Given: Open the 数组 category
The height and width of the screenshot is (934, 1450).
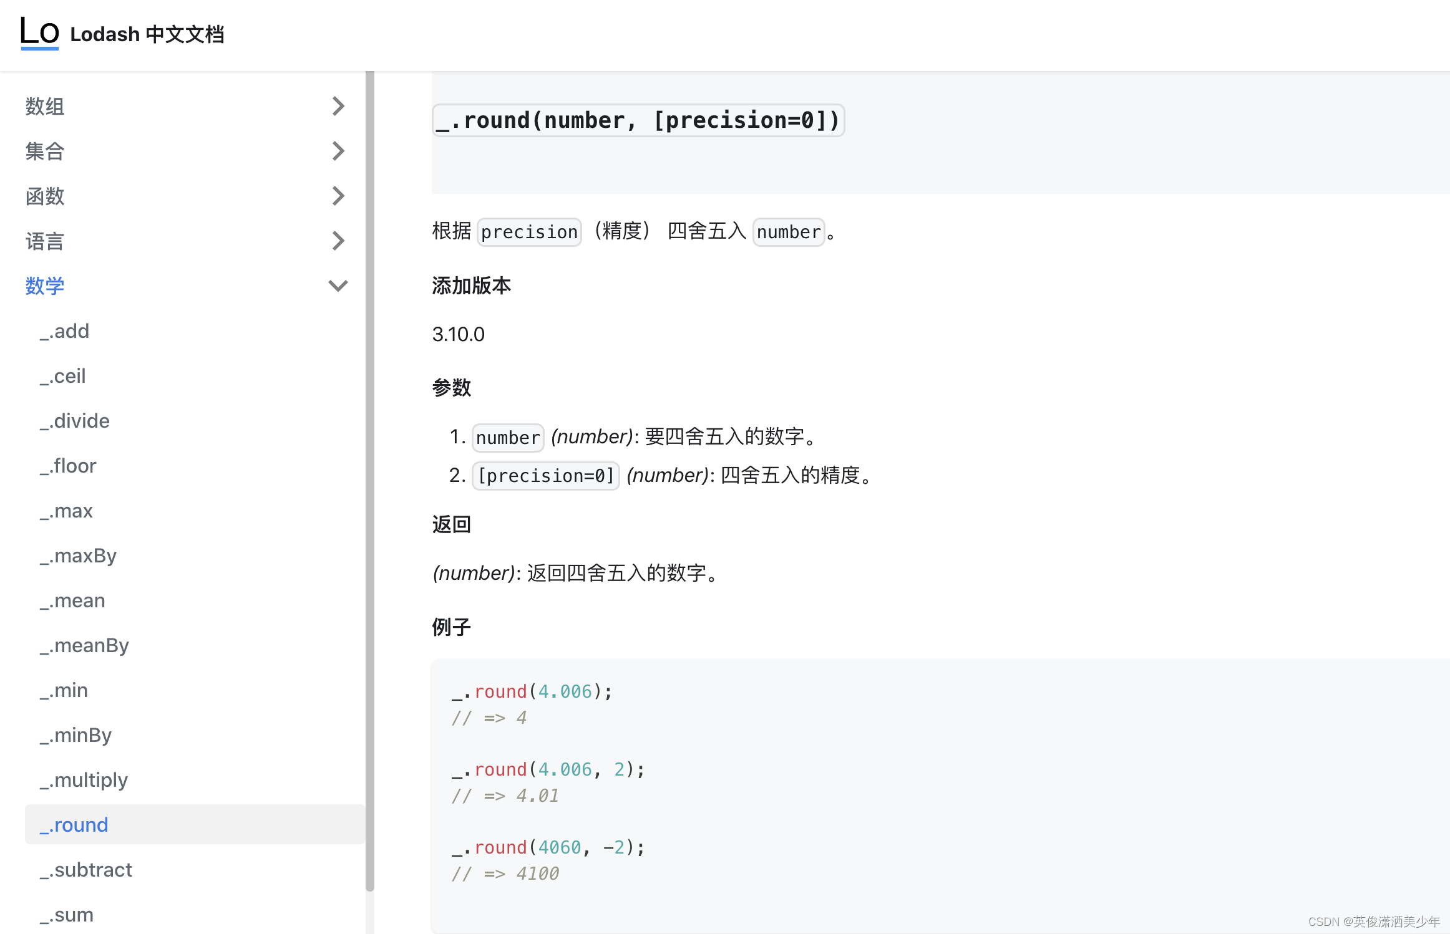Looking at the screenshot, I should tap(44, 106).
